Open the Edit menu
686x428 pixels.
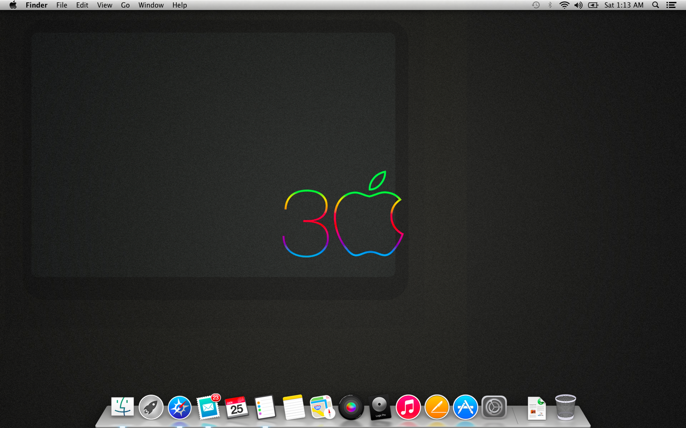[x=82, y=5]
